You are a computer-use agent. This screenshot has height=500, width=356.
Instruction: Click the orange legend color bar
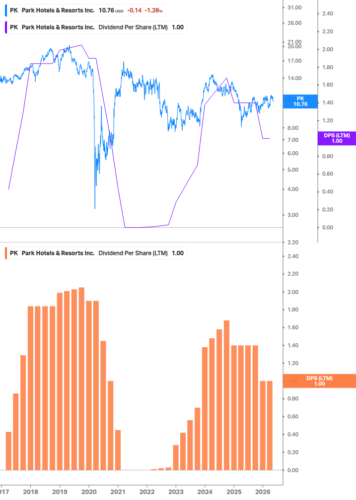click(6, 253)
